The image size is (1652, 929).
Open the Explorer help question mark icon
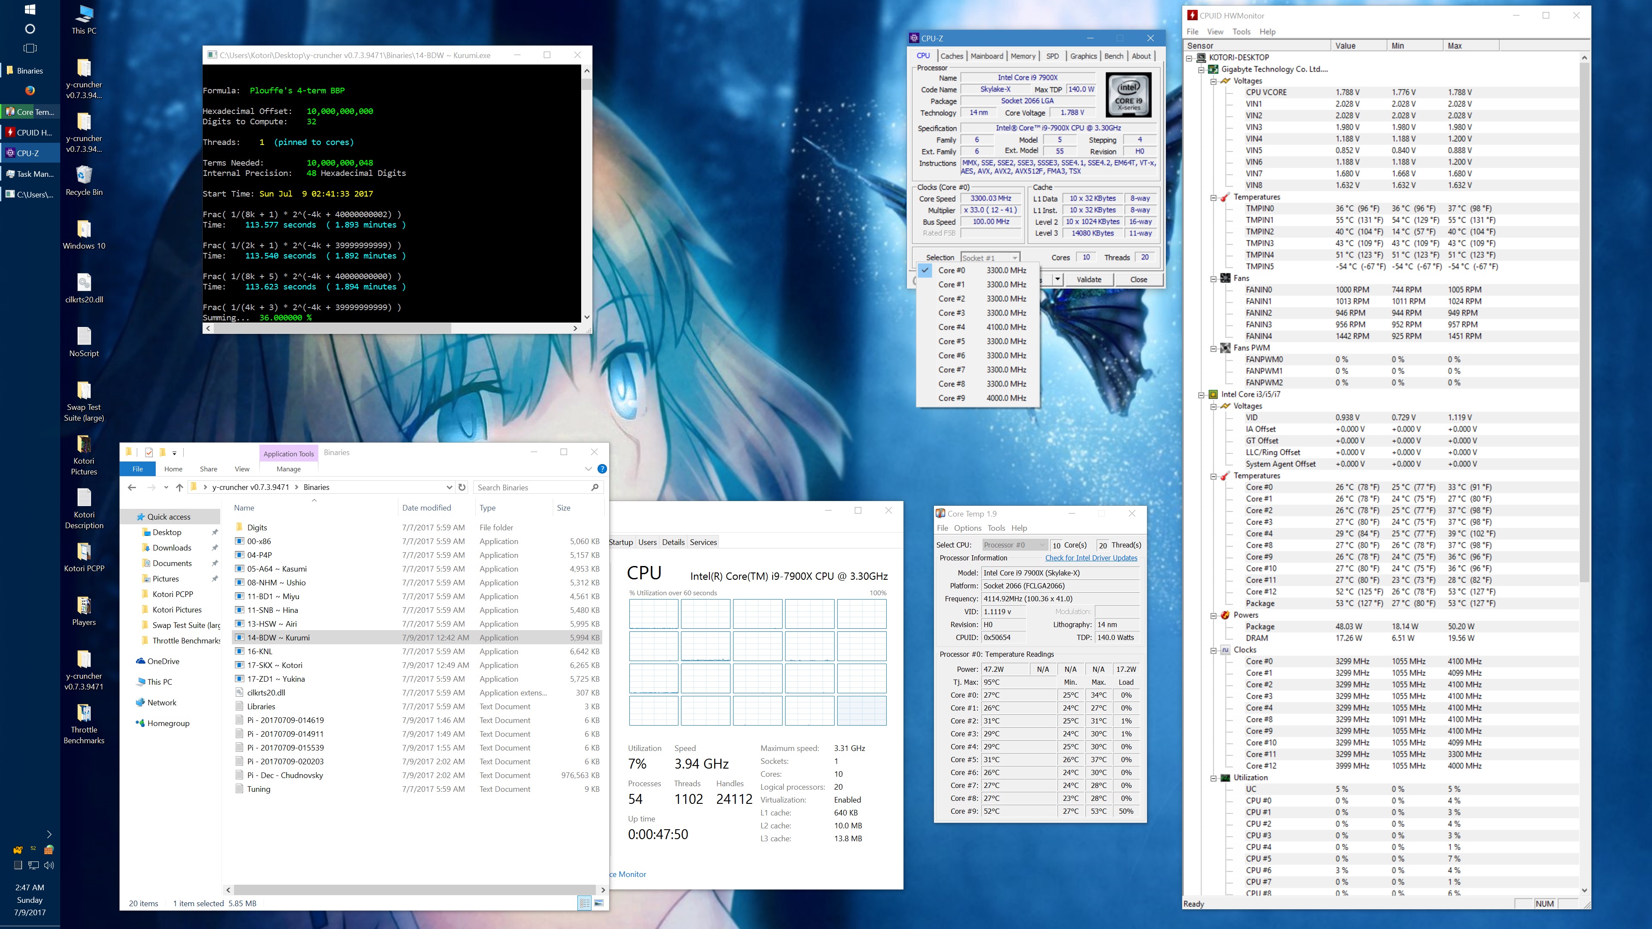(602, 469)
